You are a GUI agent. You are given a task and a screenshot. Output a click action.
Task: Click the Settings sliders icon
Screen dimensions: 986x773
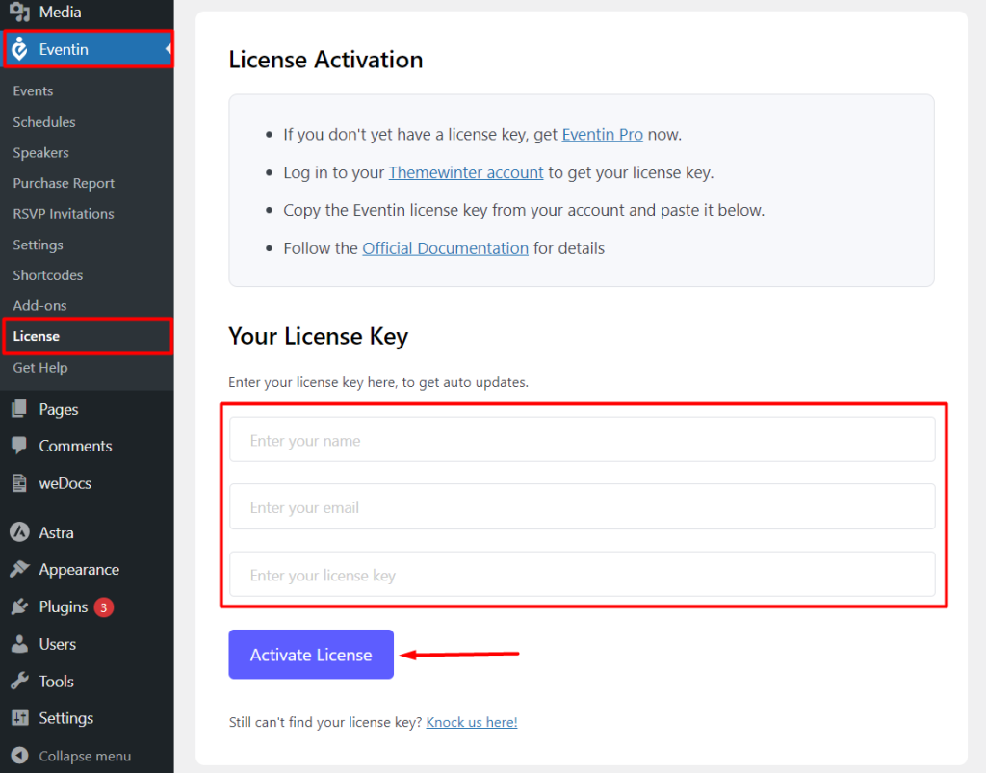coord(19,718)
